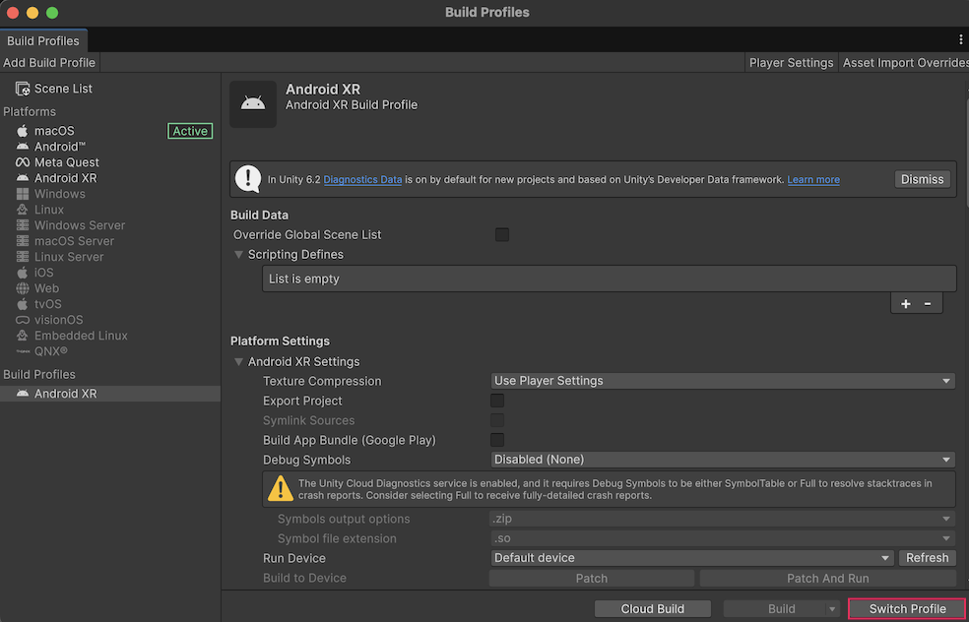This screenshot has width=969, height=622.
Task: Click the Switch Profile button
Action: coord(907,609)
